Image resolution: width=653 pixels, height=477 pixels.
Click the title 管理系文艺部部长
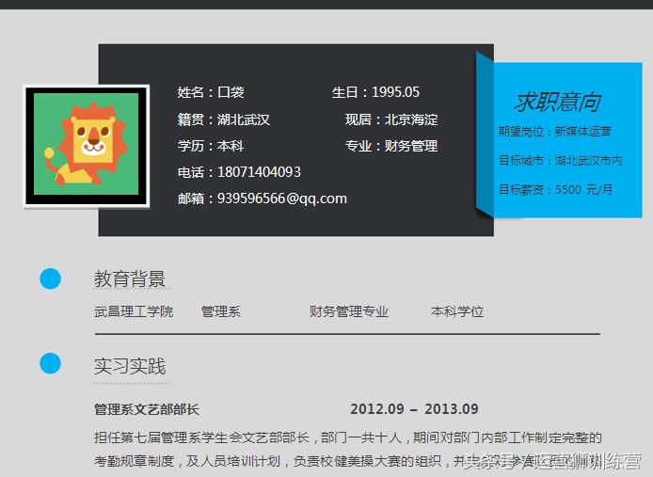pos(147,409)
